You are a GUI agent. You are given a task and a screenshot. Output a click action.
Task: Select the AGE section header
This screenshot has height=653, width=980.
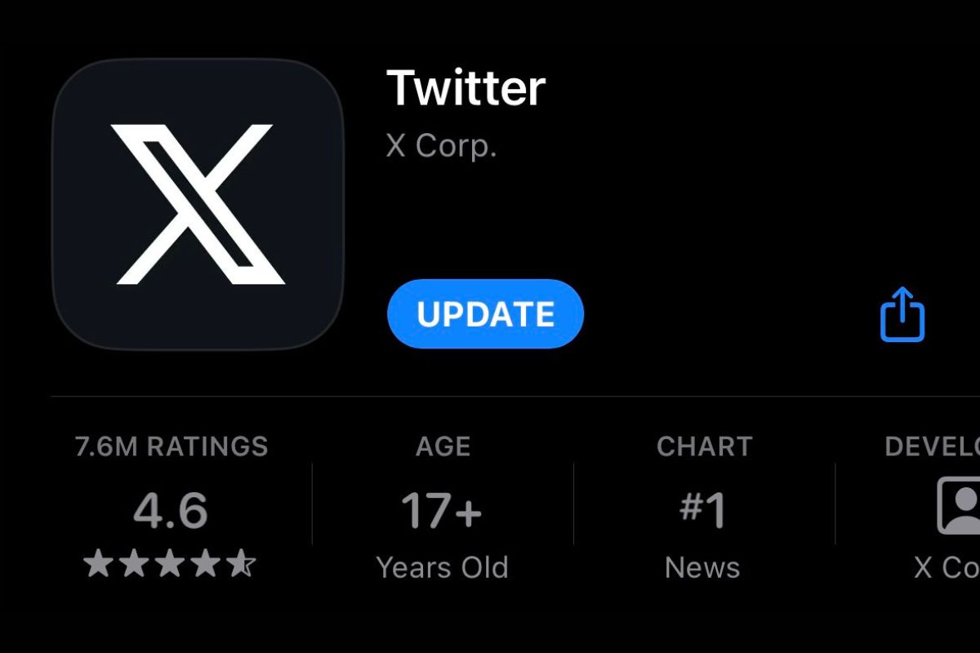coord(442,446)
